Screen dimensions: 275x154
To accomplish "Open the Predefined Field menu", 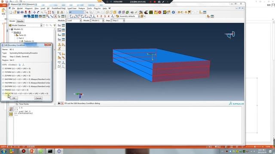I will pyautogui.click(x=58, y=9).
